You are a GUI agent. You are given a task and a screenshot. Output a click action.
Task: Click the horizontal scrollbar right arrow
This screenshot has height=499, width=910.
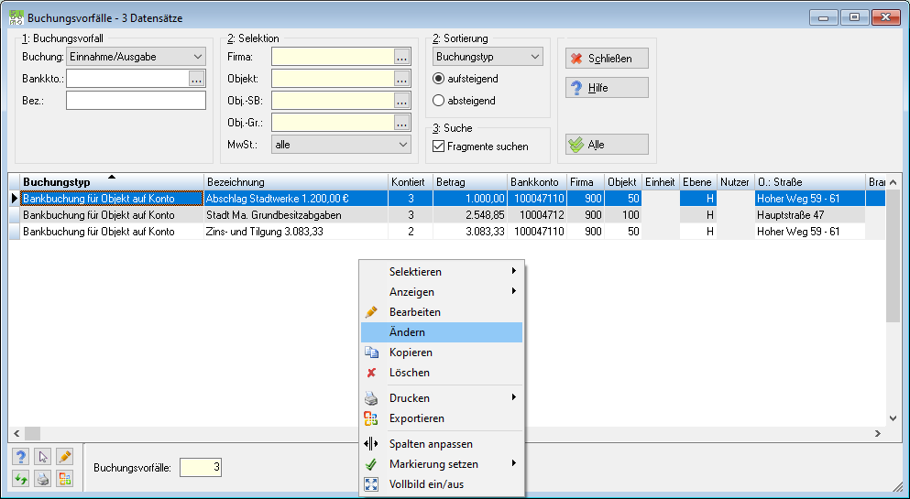(x=878, y=433)
